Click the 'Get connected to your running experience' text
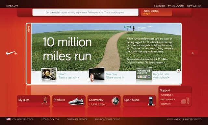Screen dimensions: 208x125 (85, 12)
